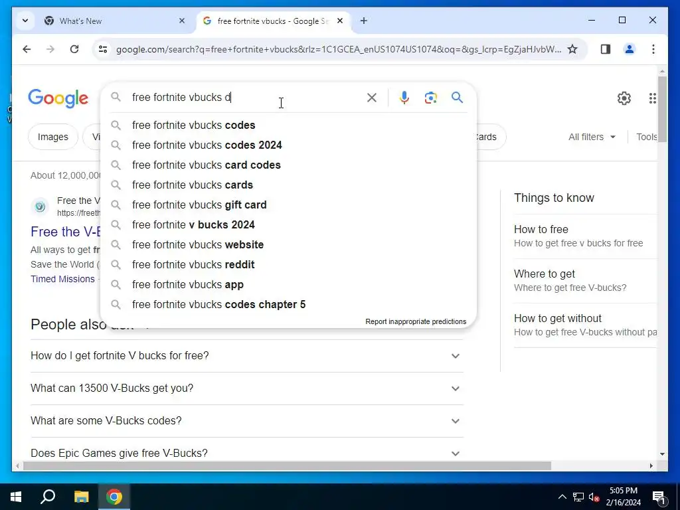Bookmark this page with the star icon
The width and height of the screenshot is (680, 510).
pos(572,49)
